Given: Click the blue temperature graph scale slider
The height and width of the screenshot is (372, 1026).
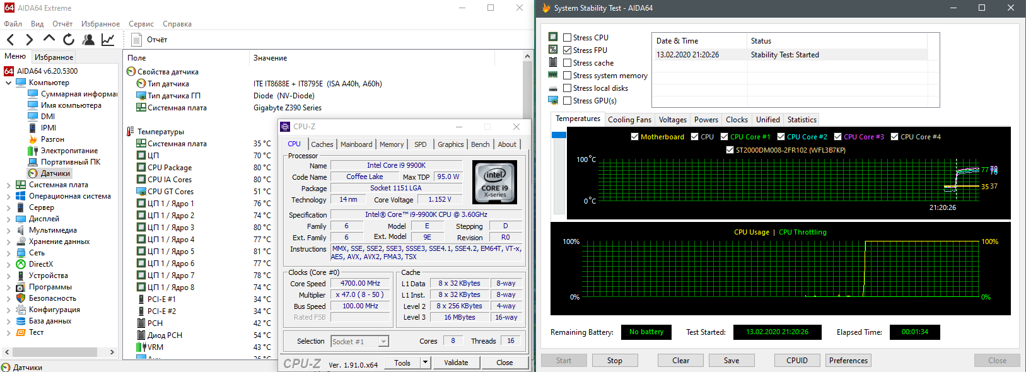Looking at the screenshot, I should click(x=559, y=135).
